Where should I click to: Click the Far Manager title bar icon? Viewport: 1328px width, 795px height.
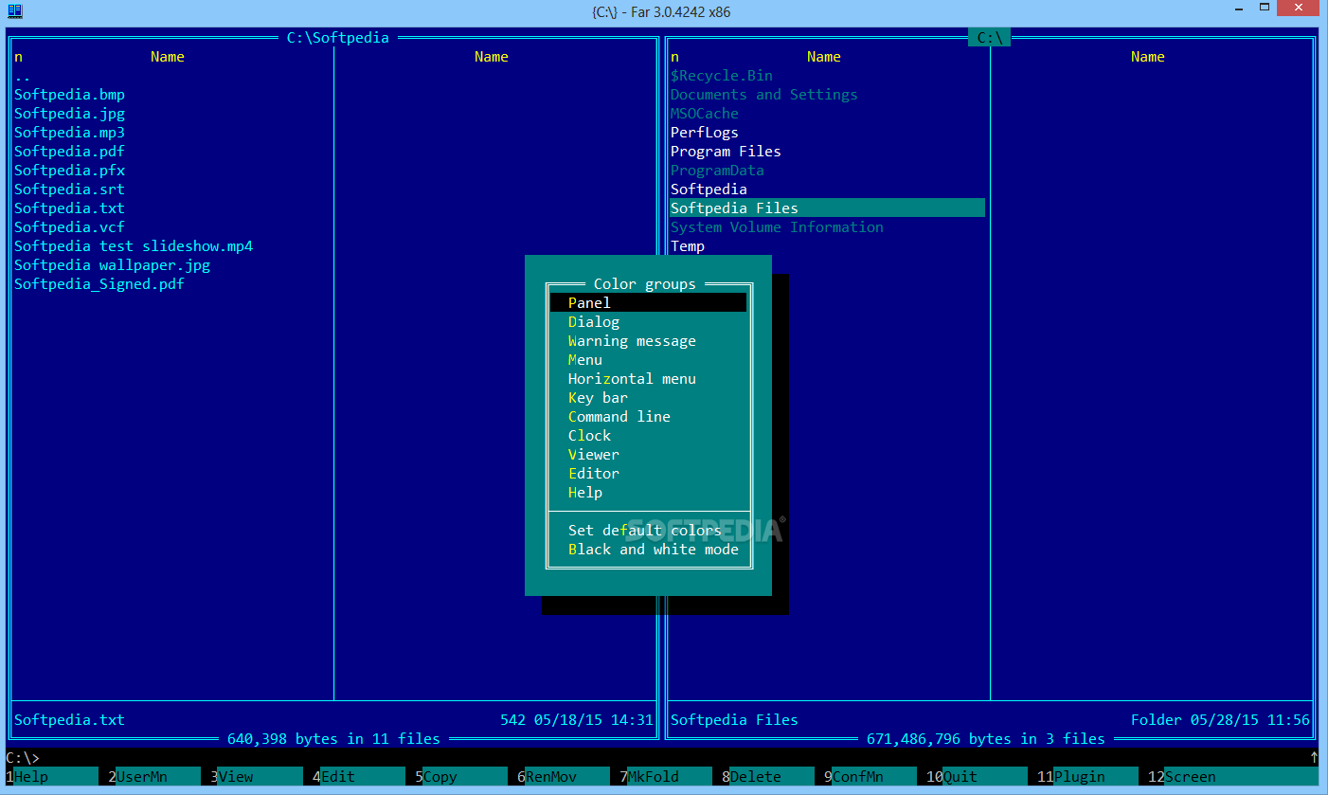[15, 9]
